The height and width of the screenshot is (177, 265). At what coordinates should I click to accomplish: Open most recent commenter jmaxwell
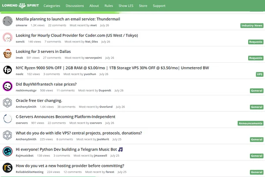(x=100, y=155)
